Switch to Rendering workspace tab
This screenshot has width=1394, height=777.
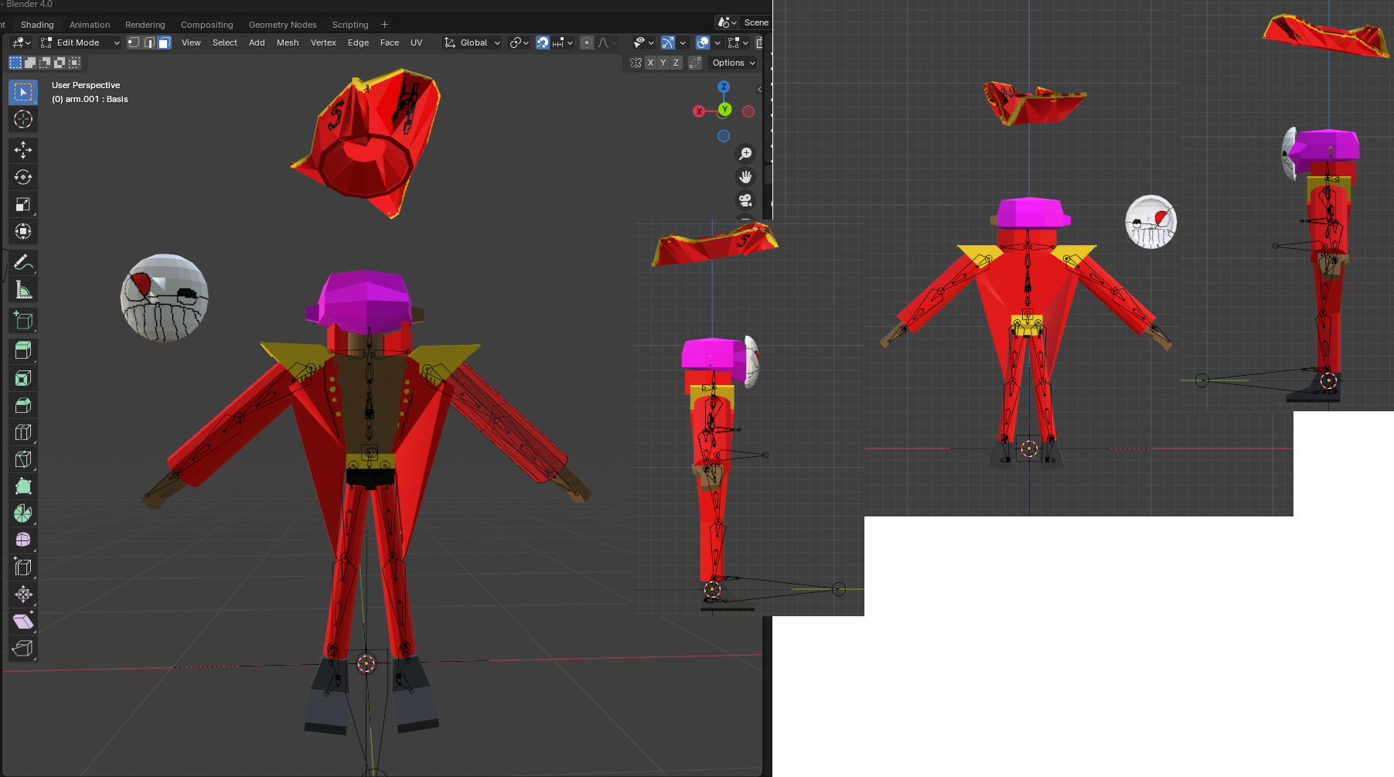pyautogui.click(x=145, y=25)
